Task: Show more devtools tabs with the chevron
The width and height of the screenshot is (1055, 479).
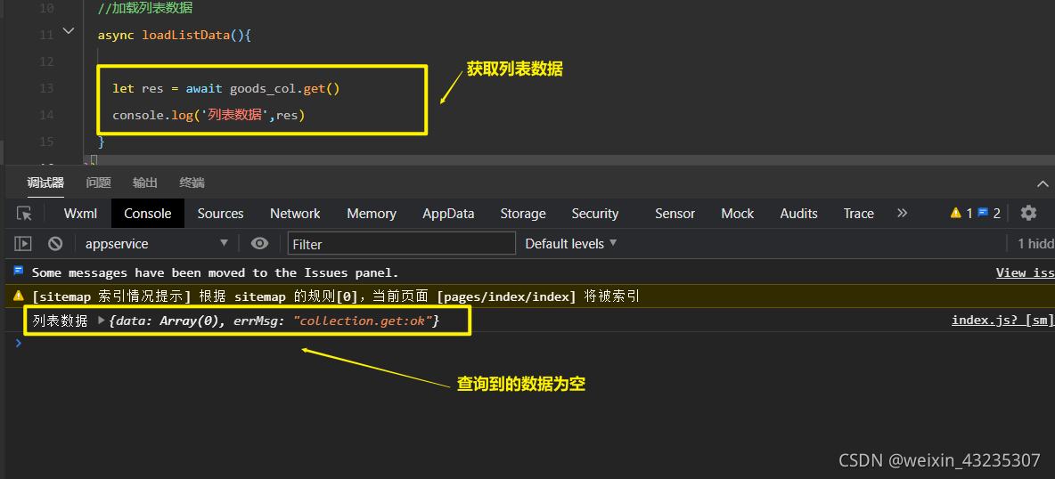Action: point(903,213)
